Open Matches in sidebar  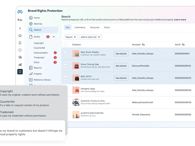coord(38,24)
